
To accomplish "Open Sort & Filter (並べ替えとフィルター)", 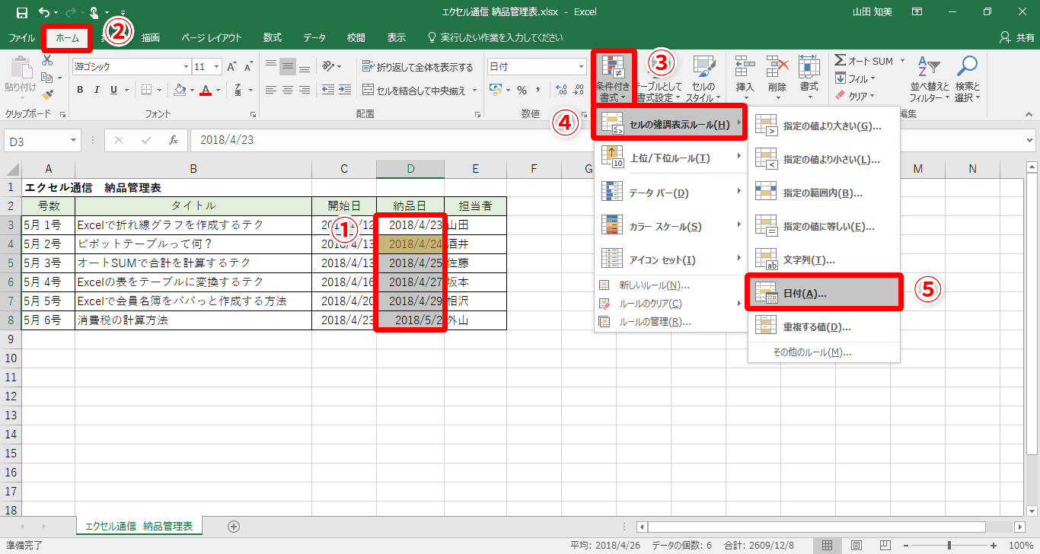I will (x=930, y=79).
